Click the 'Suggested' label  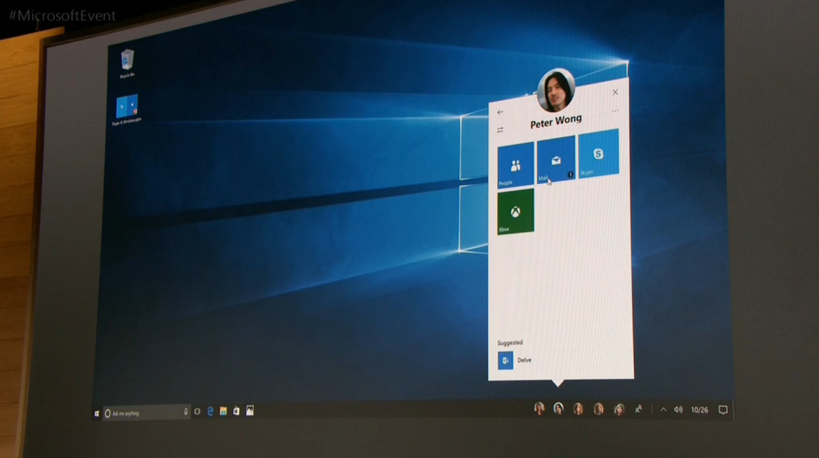[510, 343]
